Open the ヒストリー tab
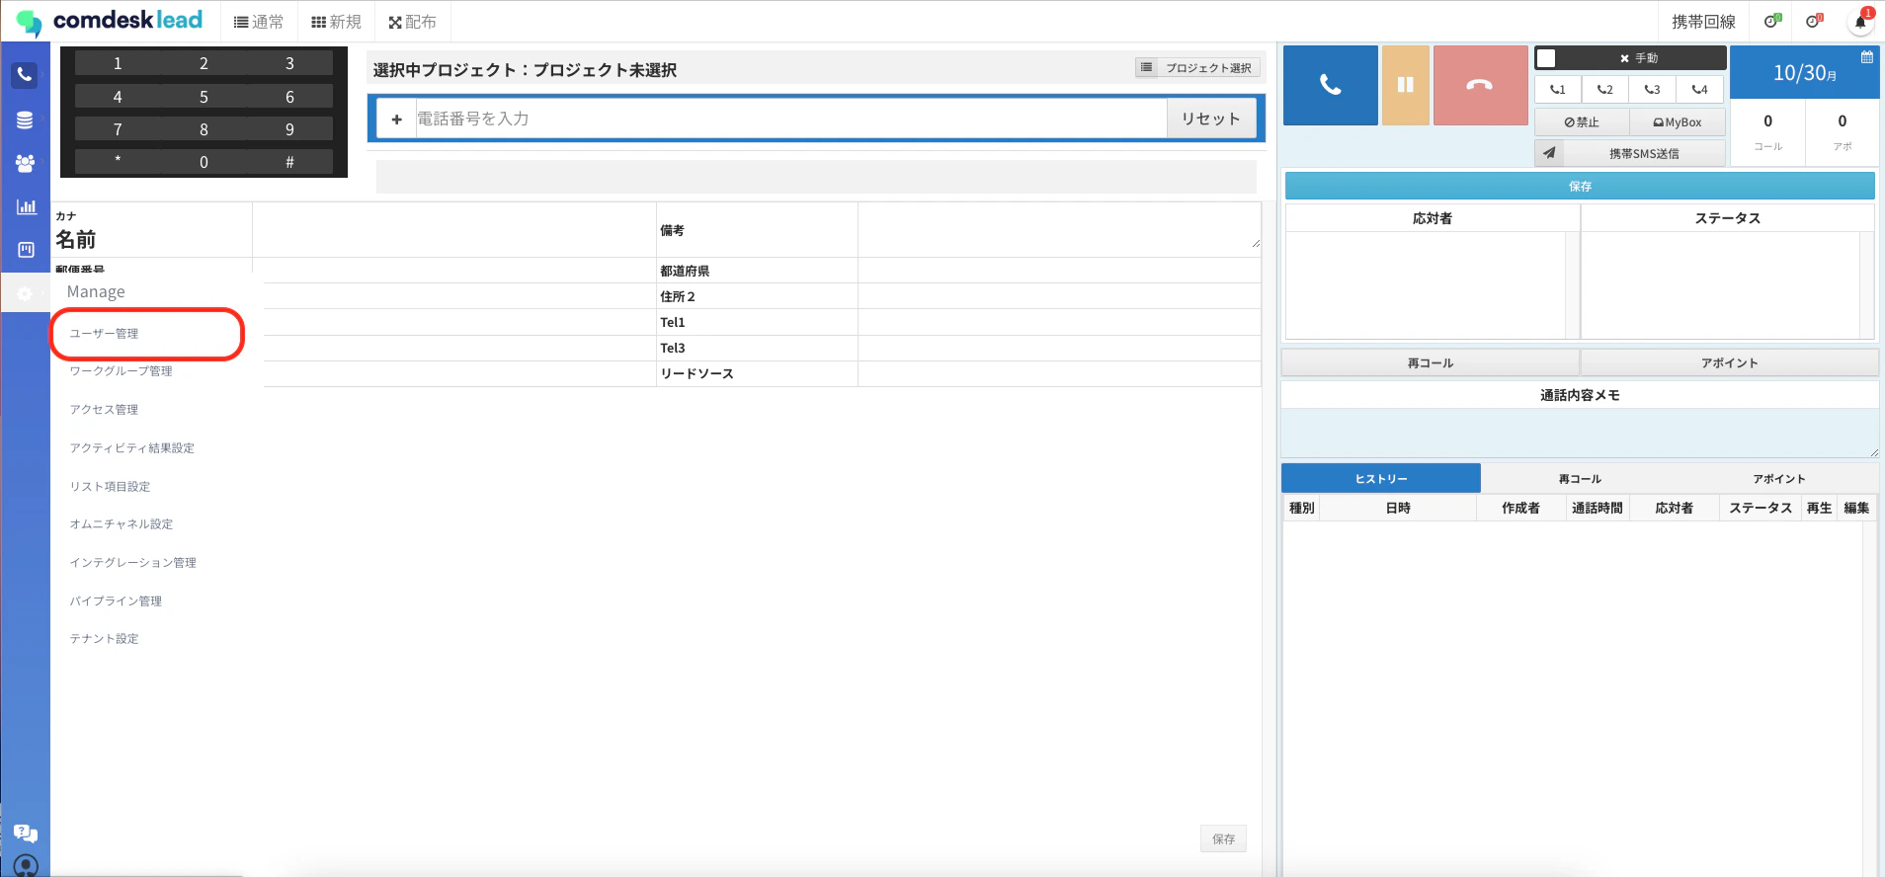 pos(1381,479)
